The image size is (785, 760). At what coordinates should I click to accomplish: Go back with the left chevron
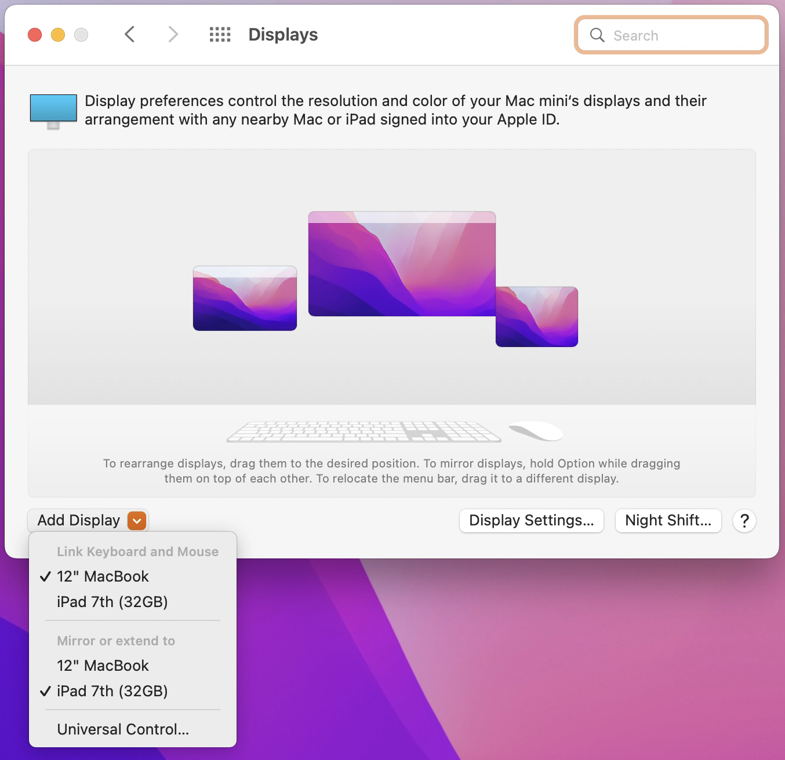click(130, 35)
